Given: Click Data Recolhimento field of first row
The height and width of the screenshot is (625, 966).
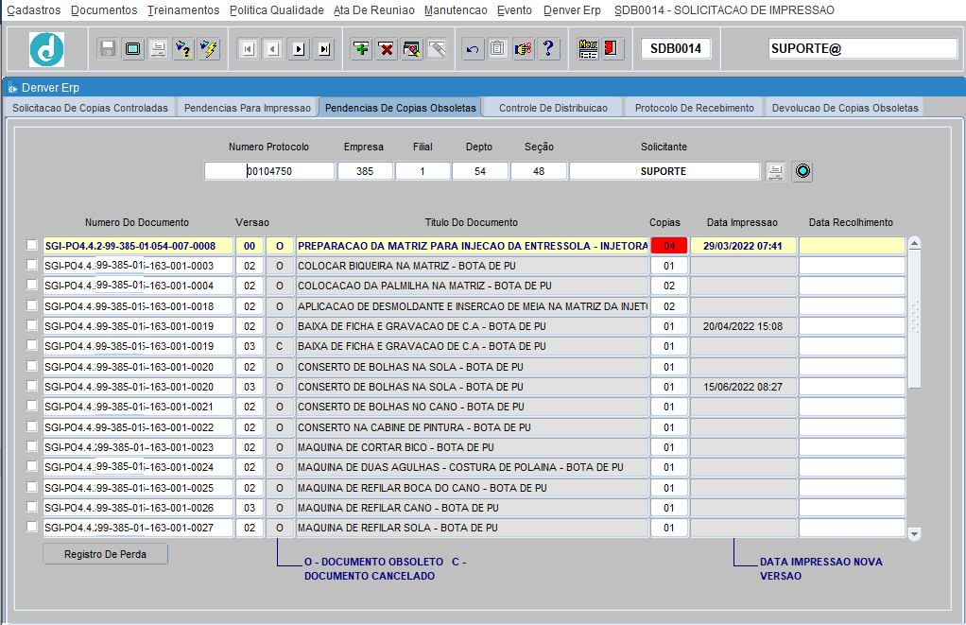Looking at the screenshot, I should [852, 246].
